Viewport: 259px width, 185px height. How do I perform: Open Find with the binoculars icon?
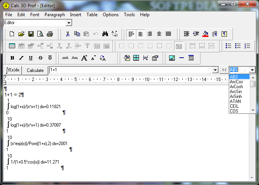coord(105,34)
